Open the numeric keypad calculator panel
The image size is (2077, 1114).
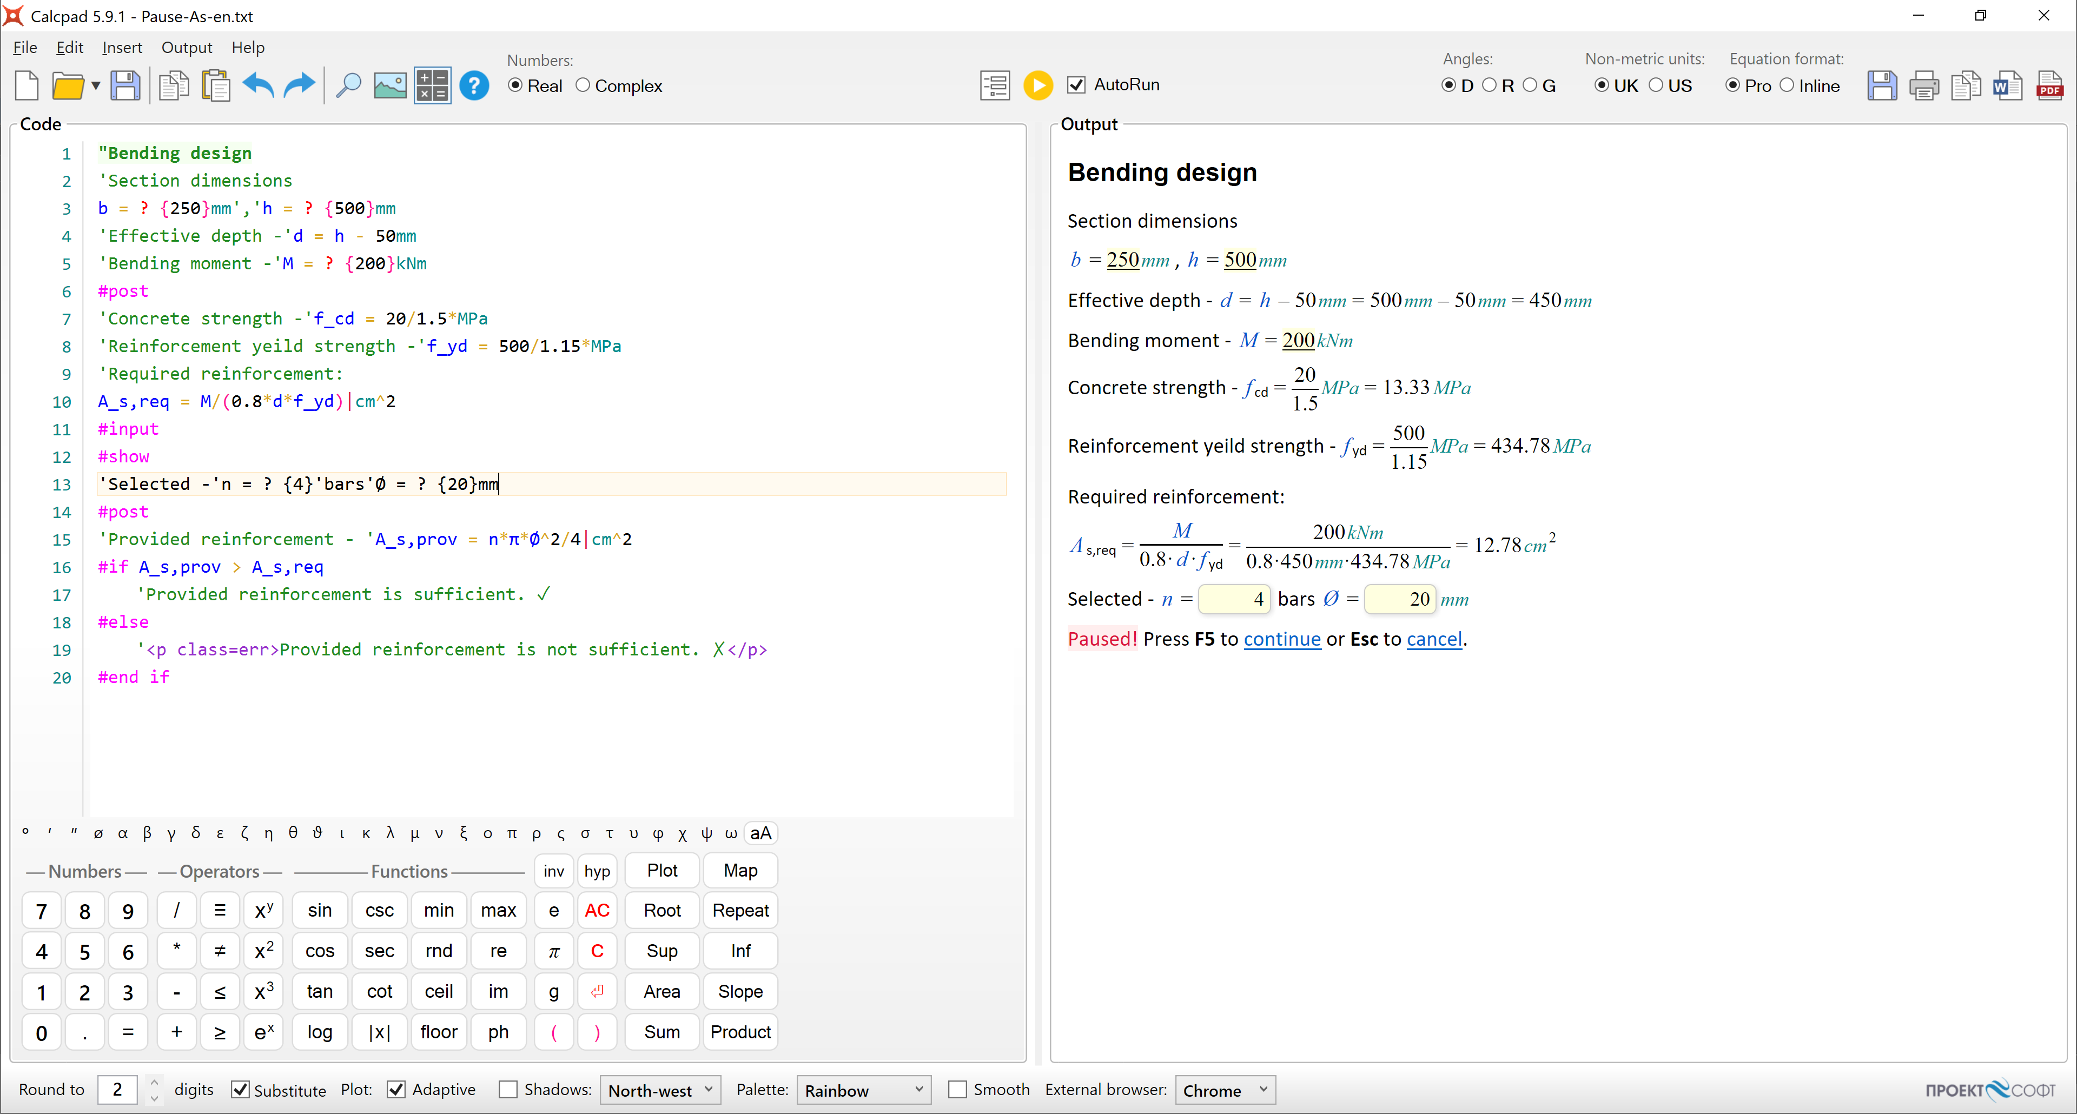[432, 85]
